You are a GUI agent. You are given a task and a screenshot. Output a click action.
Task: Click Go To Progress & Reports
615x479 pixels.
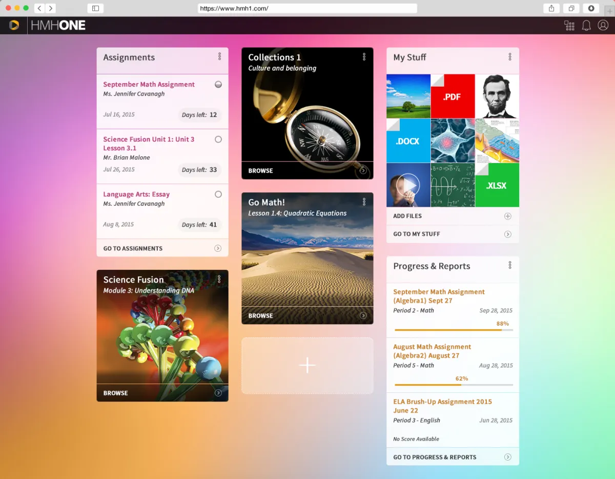435,457
